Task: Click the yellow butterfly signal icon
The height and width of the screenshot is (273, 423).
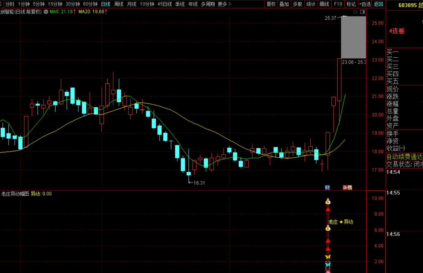Action: (328, 257)
